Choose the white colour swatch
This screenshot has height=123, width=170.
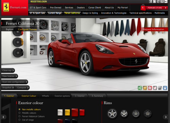[x=60, y=112]
